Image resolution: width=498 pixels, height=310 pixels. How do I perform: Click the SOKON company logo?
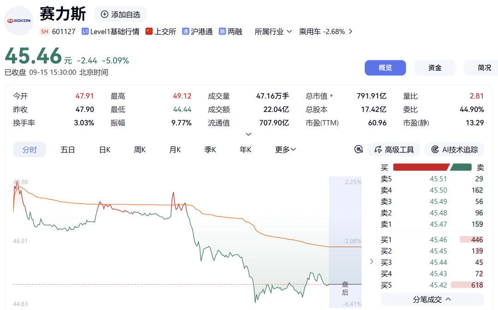pyautogui.click(x=19, y=21)
